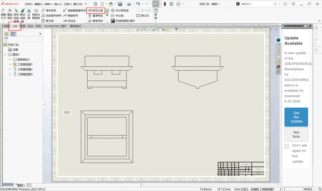Select the 格式涂刷器 format painter

(x=22, y=16)
